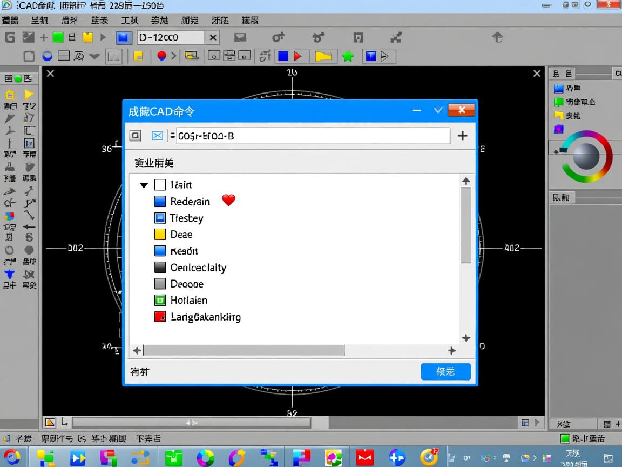Toggle the yellow Deae layer box
The height and width of the screenshot is (467, 622).
coord(160,235)
